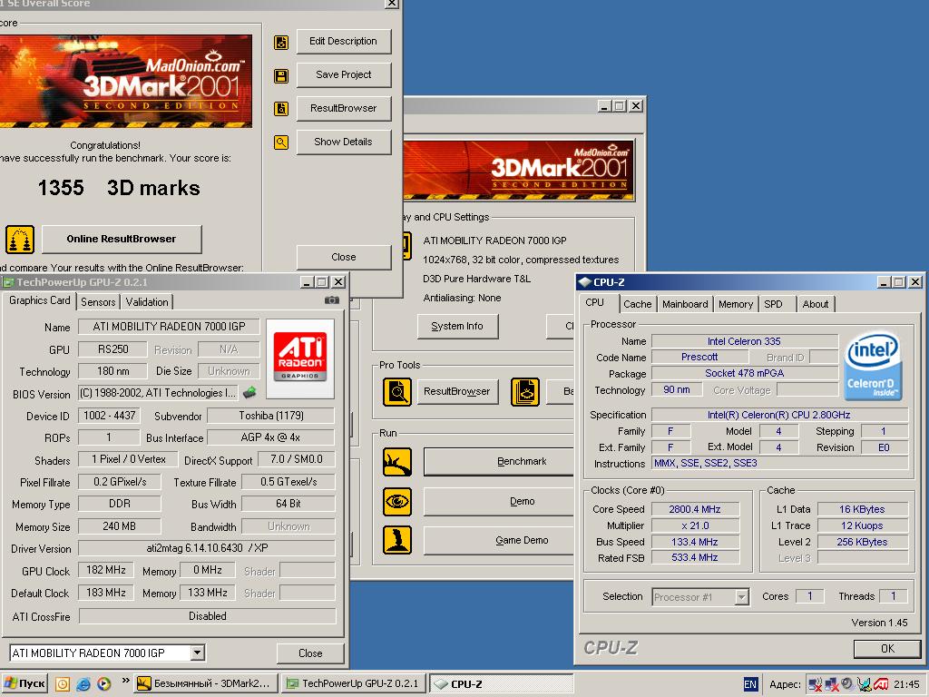The image size is (929, 697).
Task: Click the BIOS Version field in GPU-Z
Action: [x=158, y=393]
